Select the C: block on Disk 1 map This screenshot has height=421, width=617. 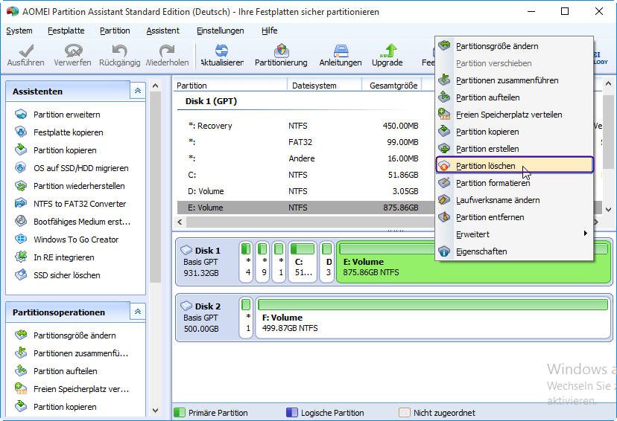click(303, 262)
